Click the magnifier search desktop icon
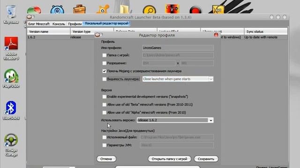300x168 pixels. [150, 9]
